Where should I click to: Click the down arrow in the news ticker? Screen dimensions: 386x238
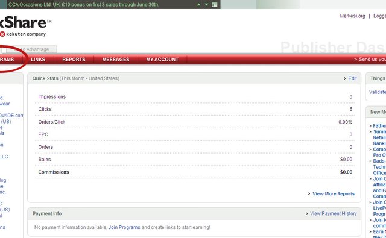pos(206,5)
